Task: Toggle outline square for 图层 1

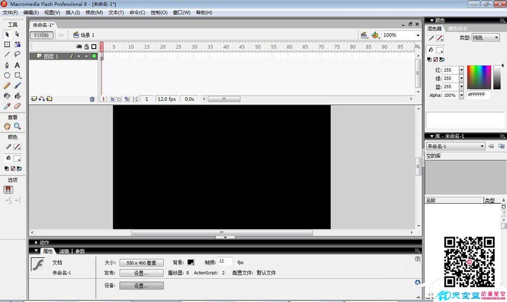Action: tap(94, 56)
